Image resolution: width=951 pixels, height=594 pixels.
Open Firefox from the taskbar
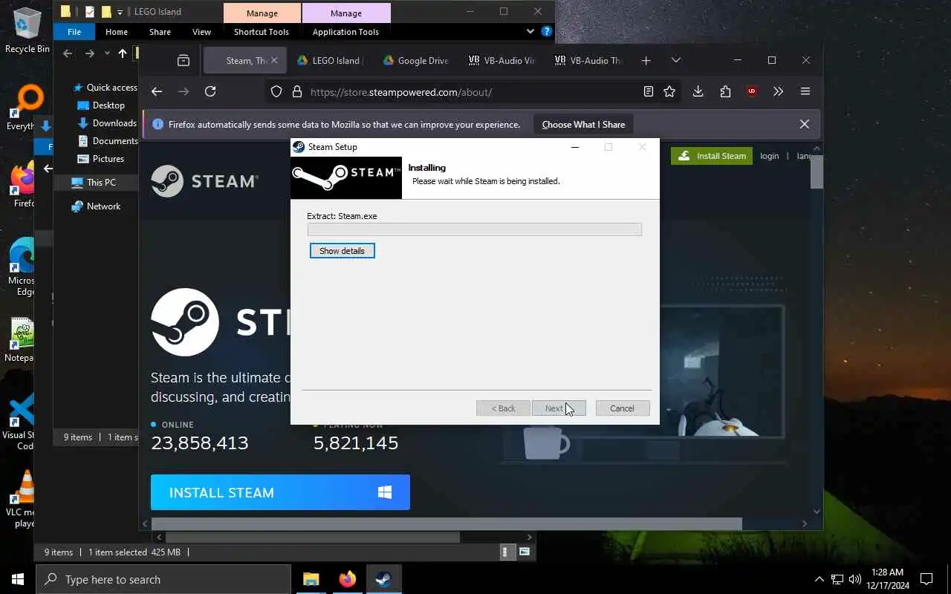click(x=347, y=579)
